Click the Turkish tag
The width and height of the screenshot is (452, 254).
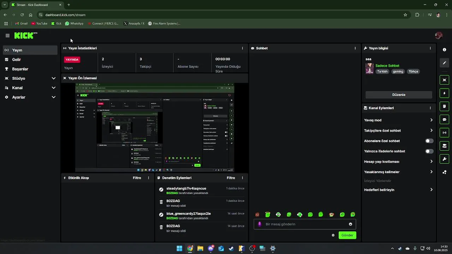[x=382, y=72]
